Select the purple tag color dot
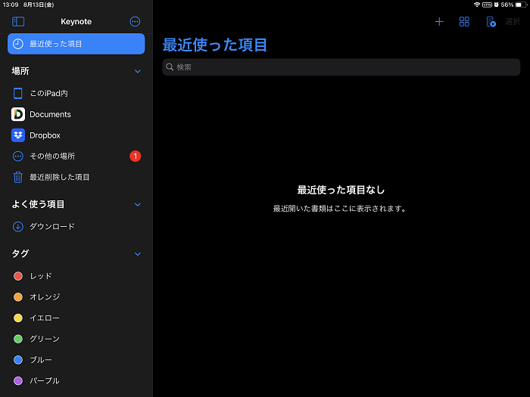This screenshot has height=397, width=530. [18, 381]
